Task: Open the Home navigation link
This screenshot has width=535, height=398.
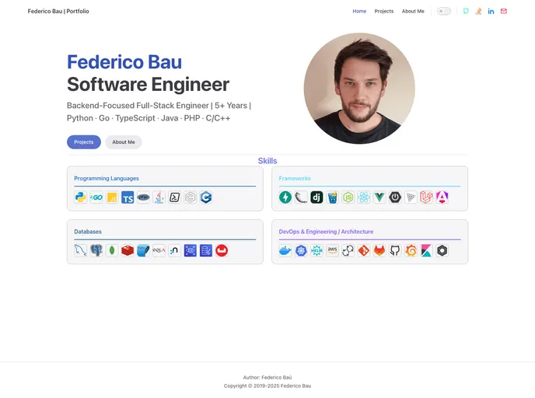Action: [359, 12]
